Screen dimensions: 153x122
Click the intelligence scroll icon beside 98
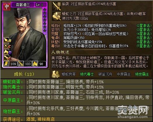click(35, 64)
